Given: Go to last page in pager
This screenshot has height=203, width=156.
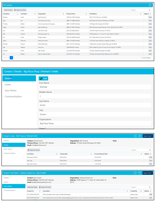Looking at the screenshot, I should pos(18,58).
